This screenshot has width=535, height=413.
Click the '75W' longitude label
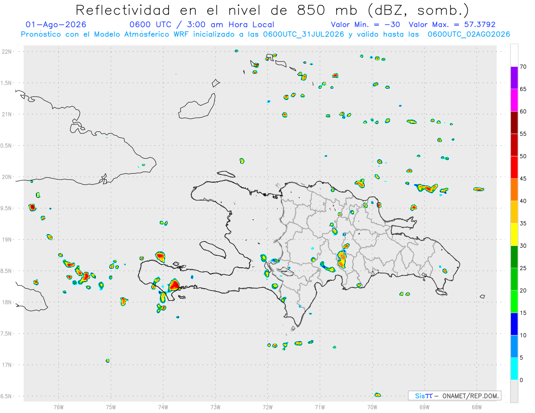tap(111, 407)
